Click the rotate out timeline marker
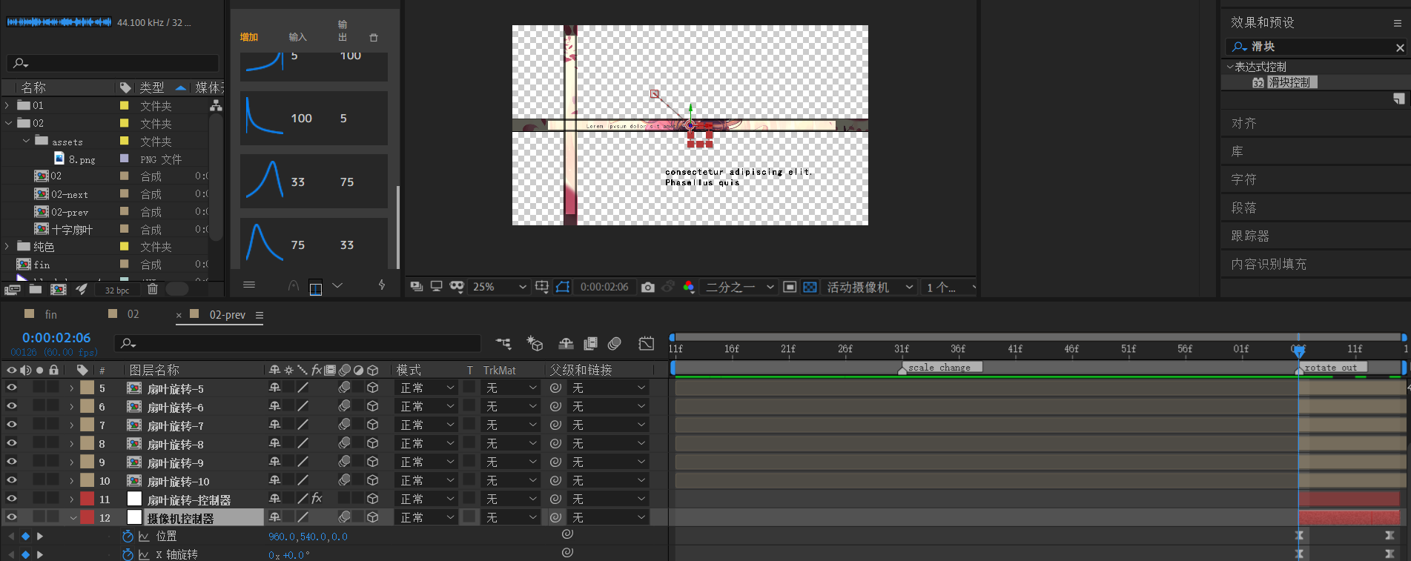Screen dimensions: 1411x561 click(x=1332, y=367)
